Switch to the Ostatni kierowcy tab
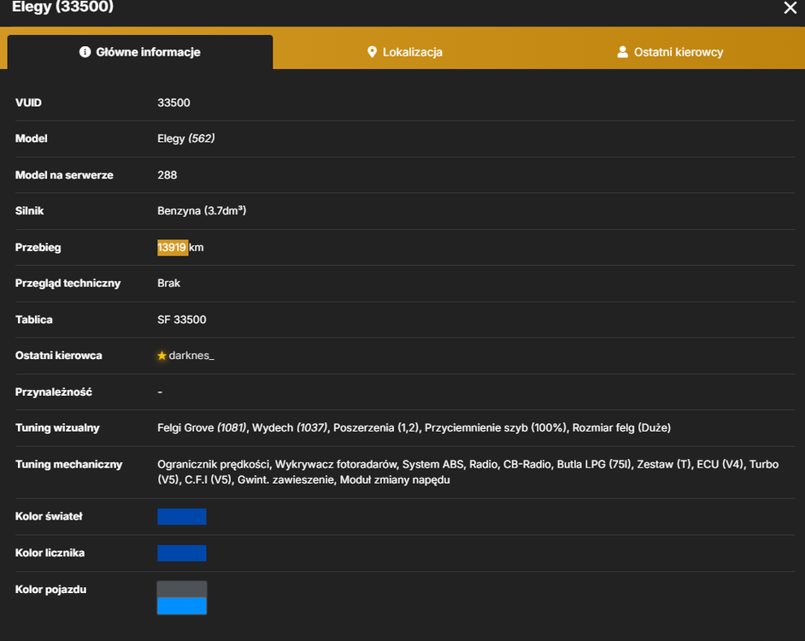 (670, 52)
